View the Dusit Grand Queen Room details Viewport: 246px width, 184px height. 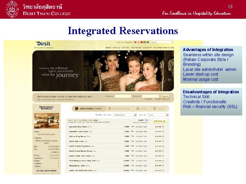coord(95,151)
